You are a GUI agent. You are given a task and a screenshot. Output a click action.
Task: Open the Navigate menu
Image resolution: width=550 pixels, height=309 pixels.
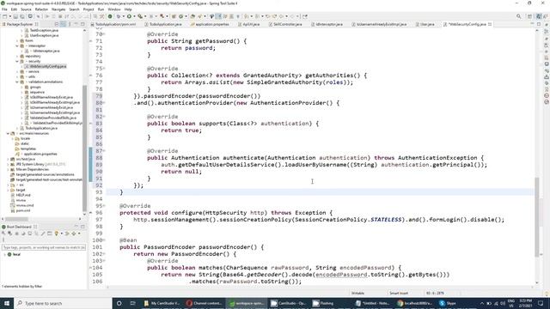point(58,9)
